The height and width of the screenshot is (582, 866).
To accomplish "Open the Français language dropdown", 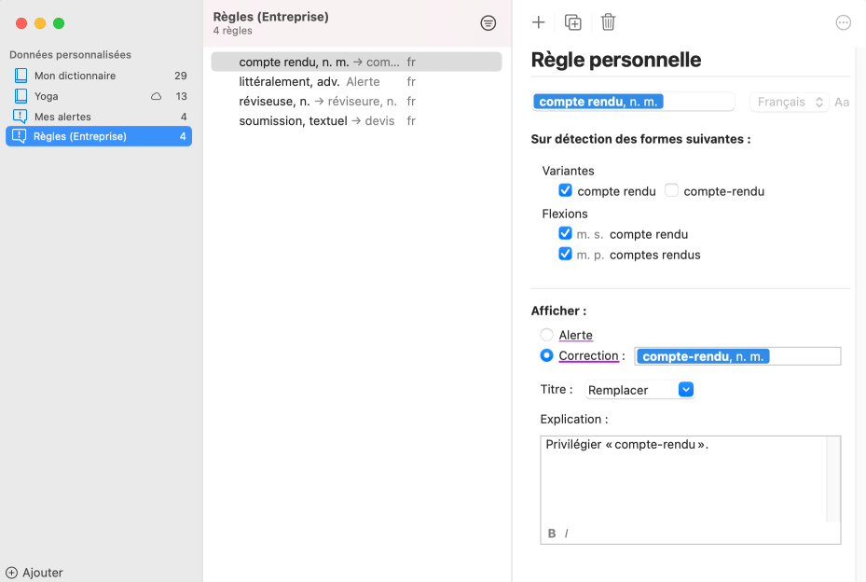I will pos(789,103).
